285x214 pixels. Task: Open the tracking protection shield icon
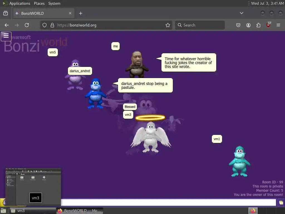point(45,25)
